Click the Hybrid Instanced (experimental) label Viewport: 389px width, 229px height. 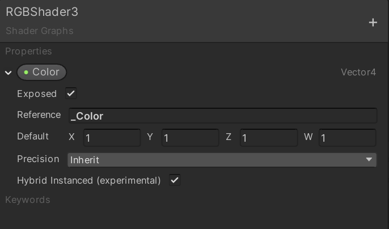pos(89,180)
